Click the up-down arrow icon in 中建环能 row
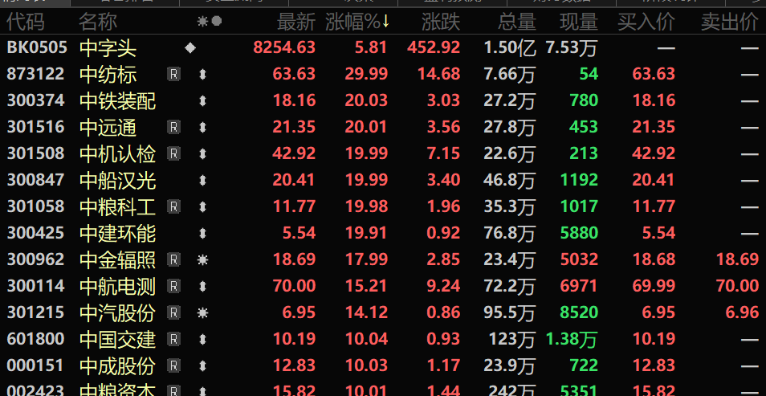The image size is (766, 396). (x=202, y=233)
